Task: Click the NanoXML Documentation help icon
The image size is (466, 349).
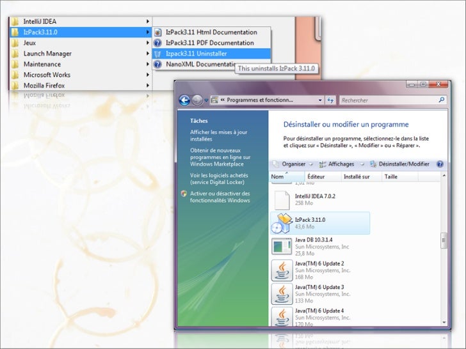Action: point(157,65)
